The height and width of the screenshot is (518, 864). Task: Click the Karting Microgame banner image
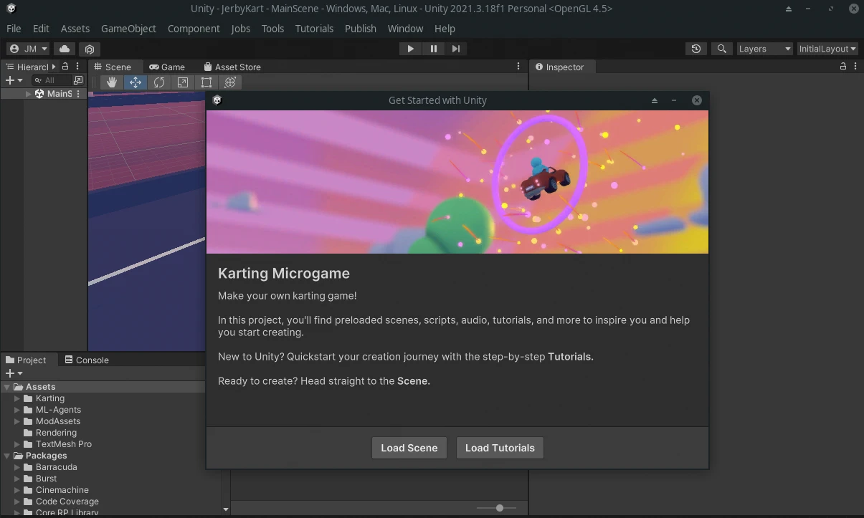(x=457, y=182)
